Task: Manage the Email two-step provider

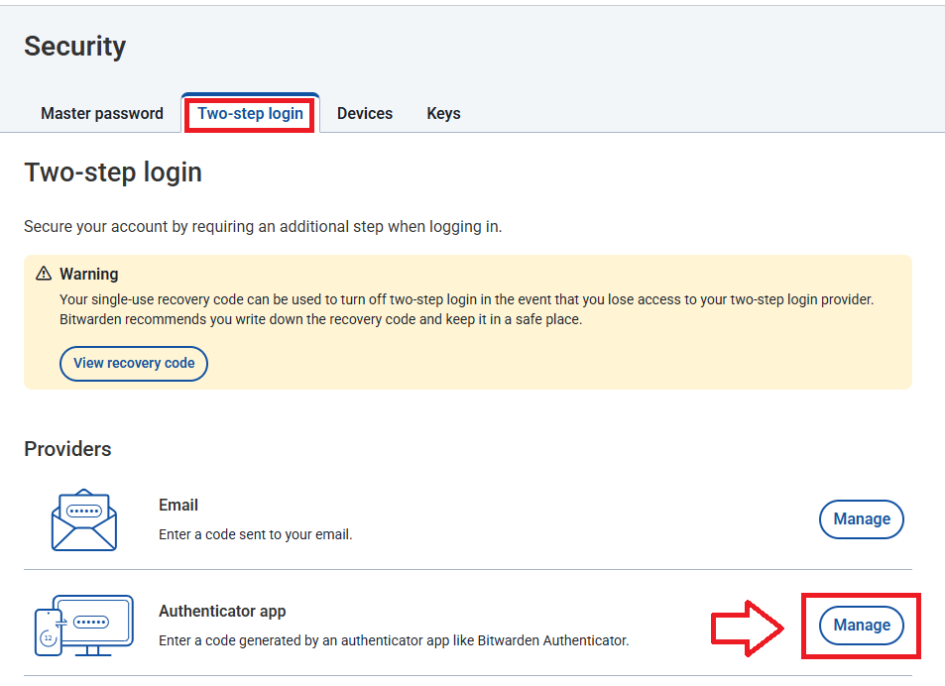Action: (x=861, y=518)
